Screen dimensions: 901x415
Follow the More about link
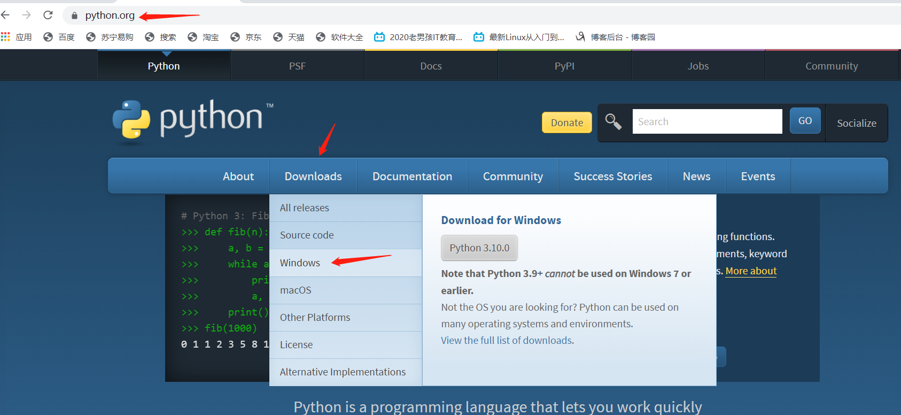(x=751, y=271)
